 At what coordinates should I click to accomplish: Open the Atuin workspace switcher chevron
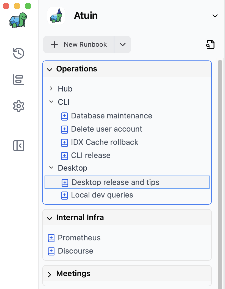pos(215,16)
